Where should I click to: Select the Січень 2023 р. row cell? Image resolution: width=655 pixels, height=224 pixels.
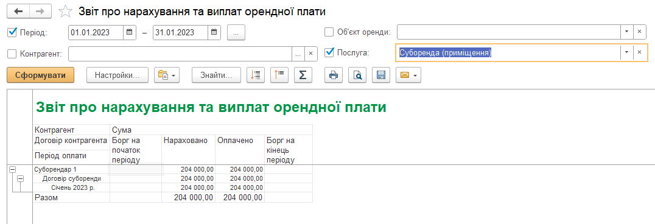[71, 187]
